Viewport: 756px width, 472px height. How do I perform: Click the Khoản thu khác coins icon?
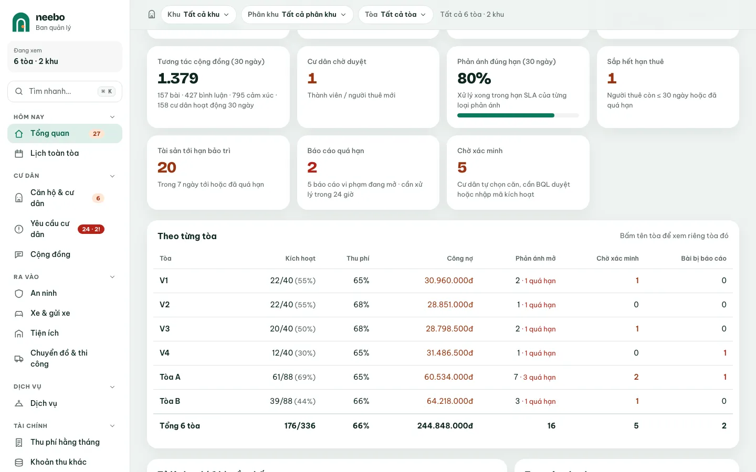coord(19,463)
